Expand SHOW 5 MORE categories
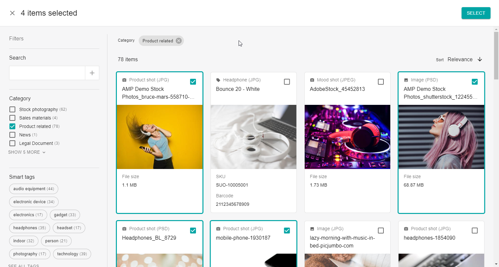Viewport: 499px width, 267px height. [27, 152]
